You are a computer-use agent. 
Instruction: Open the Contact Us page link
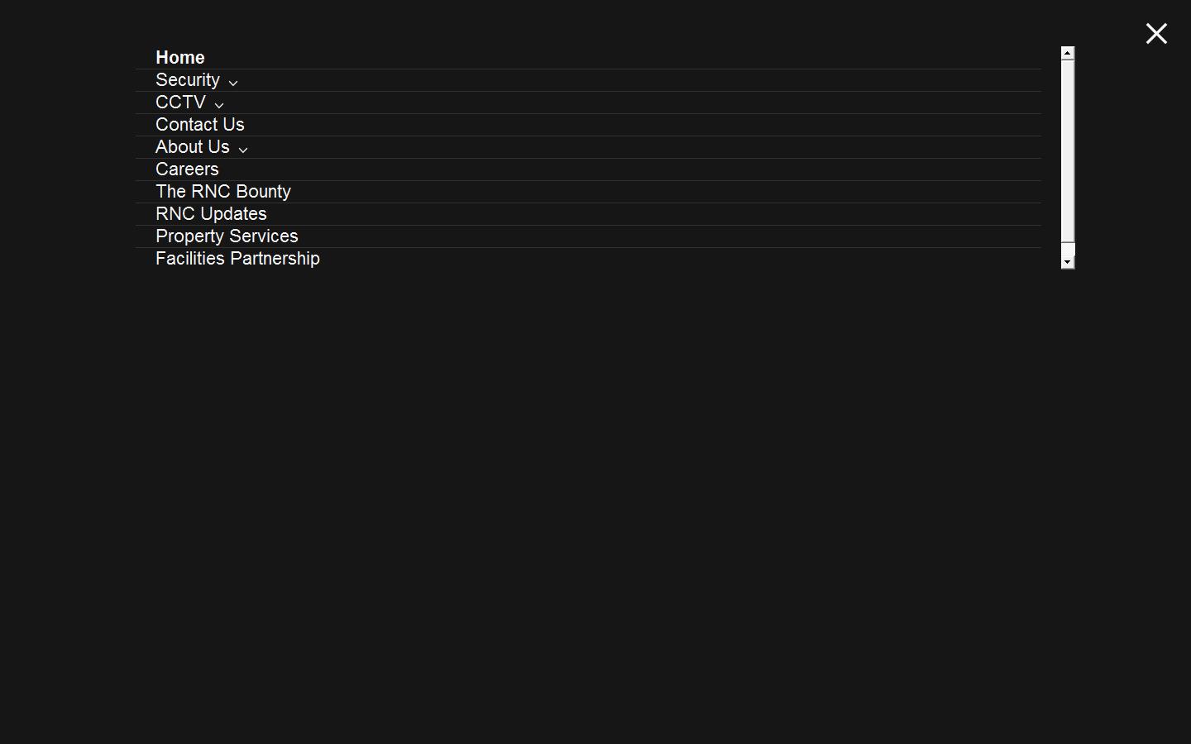click(200, 125)
